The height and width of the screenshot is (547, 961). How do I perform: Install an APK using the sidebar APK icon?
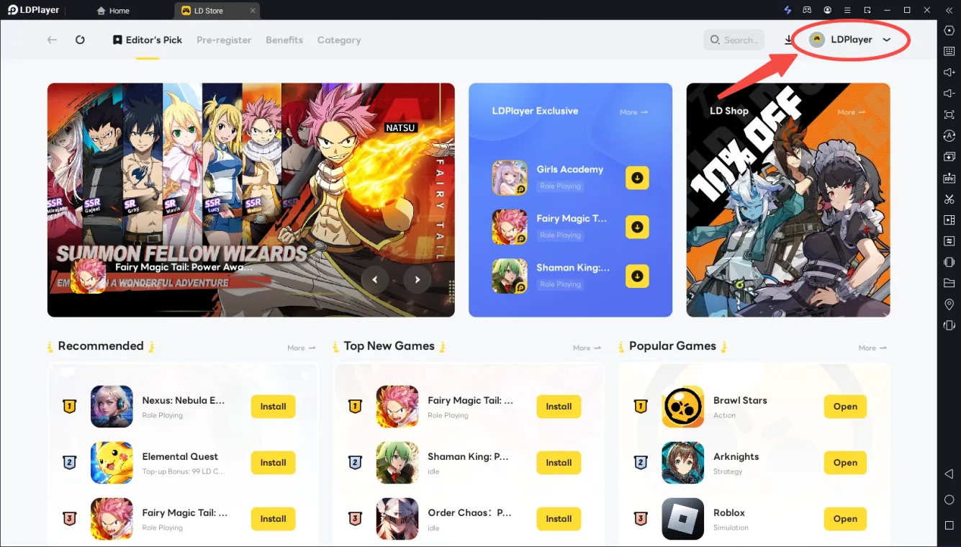[x=949, y=178]
